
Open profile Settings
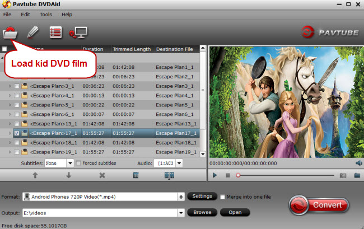[202, 197]
